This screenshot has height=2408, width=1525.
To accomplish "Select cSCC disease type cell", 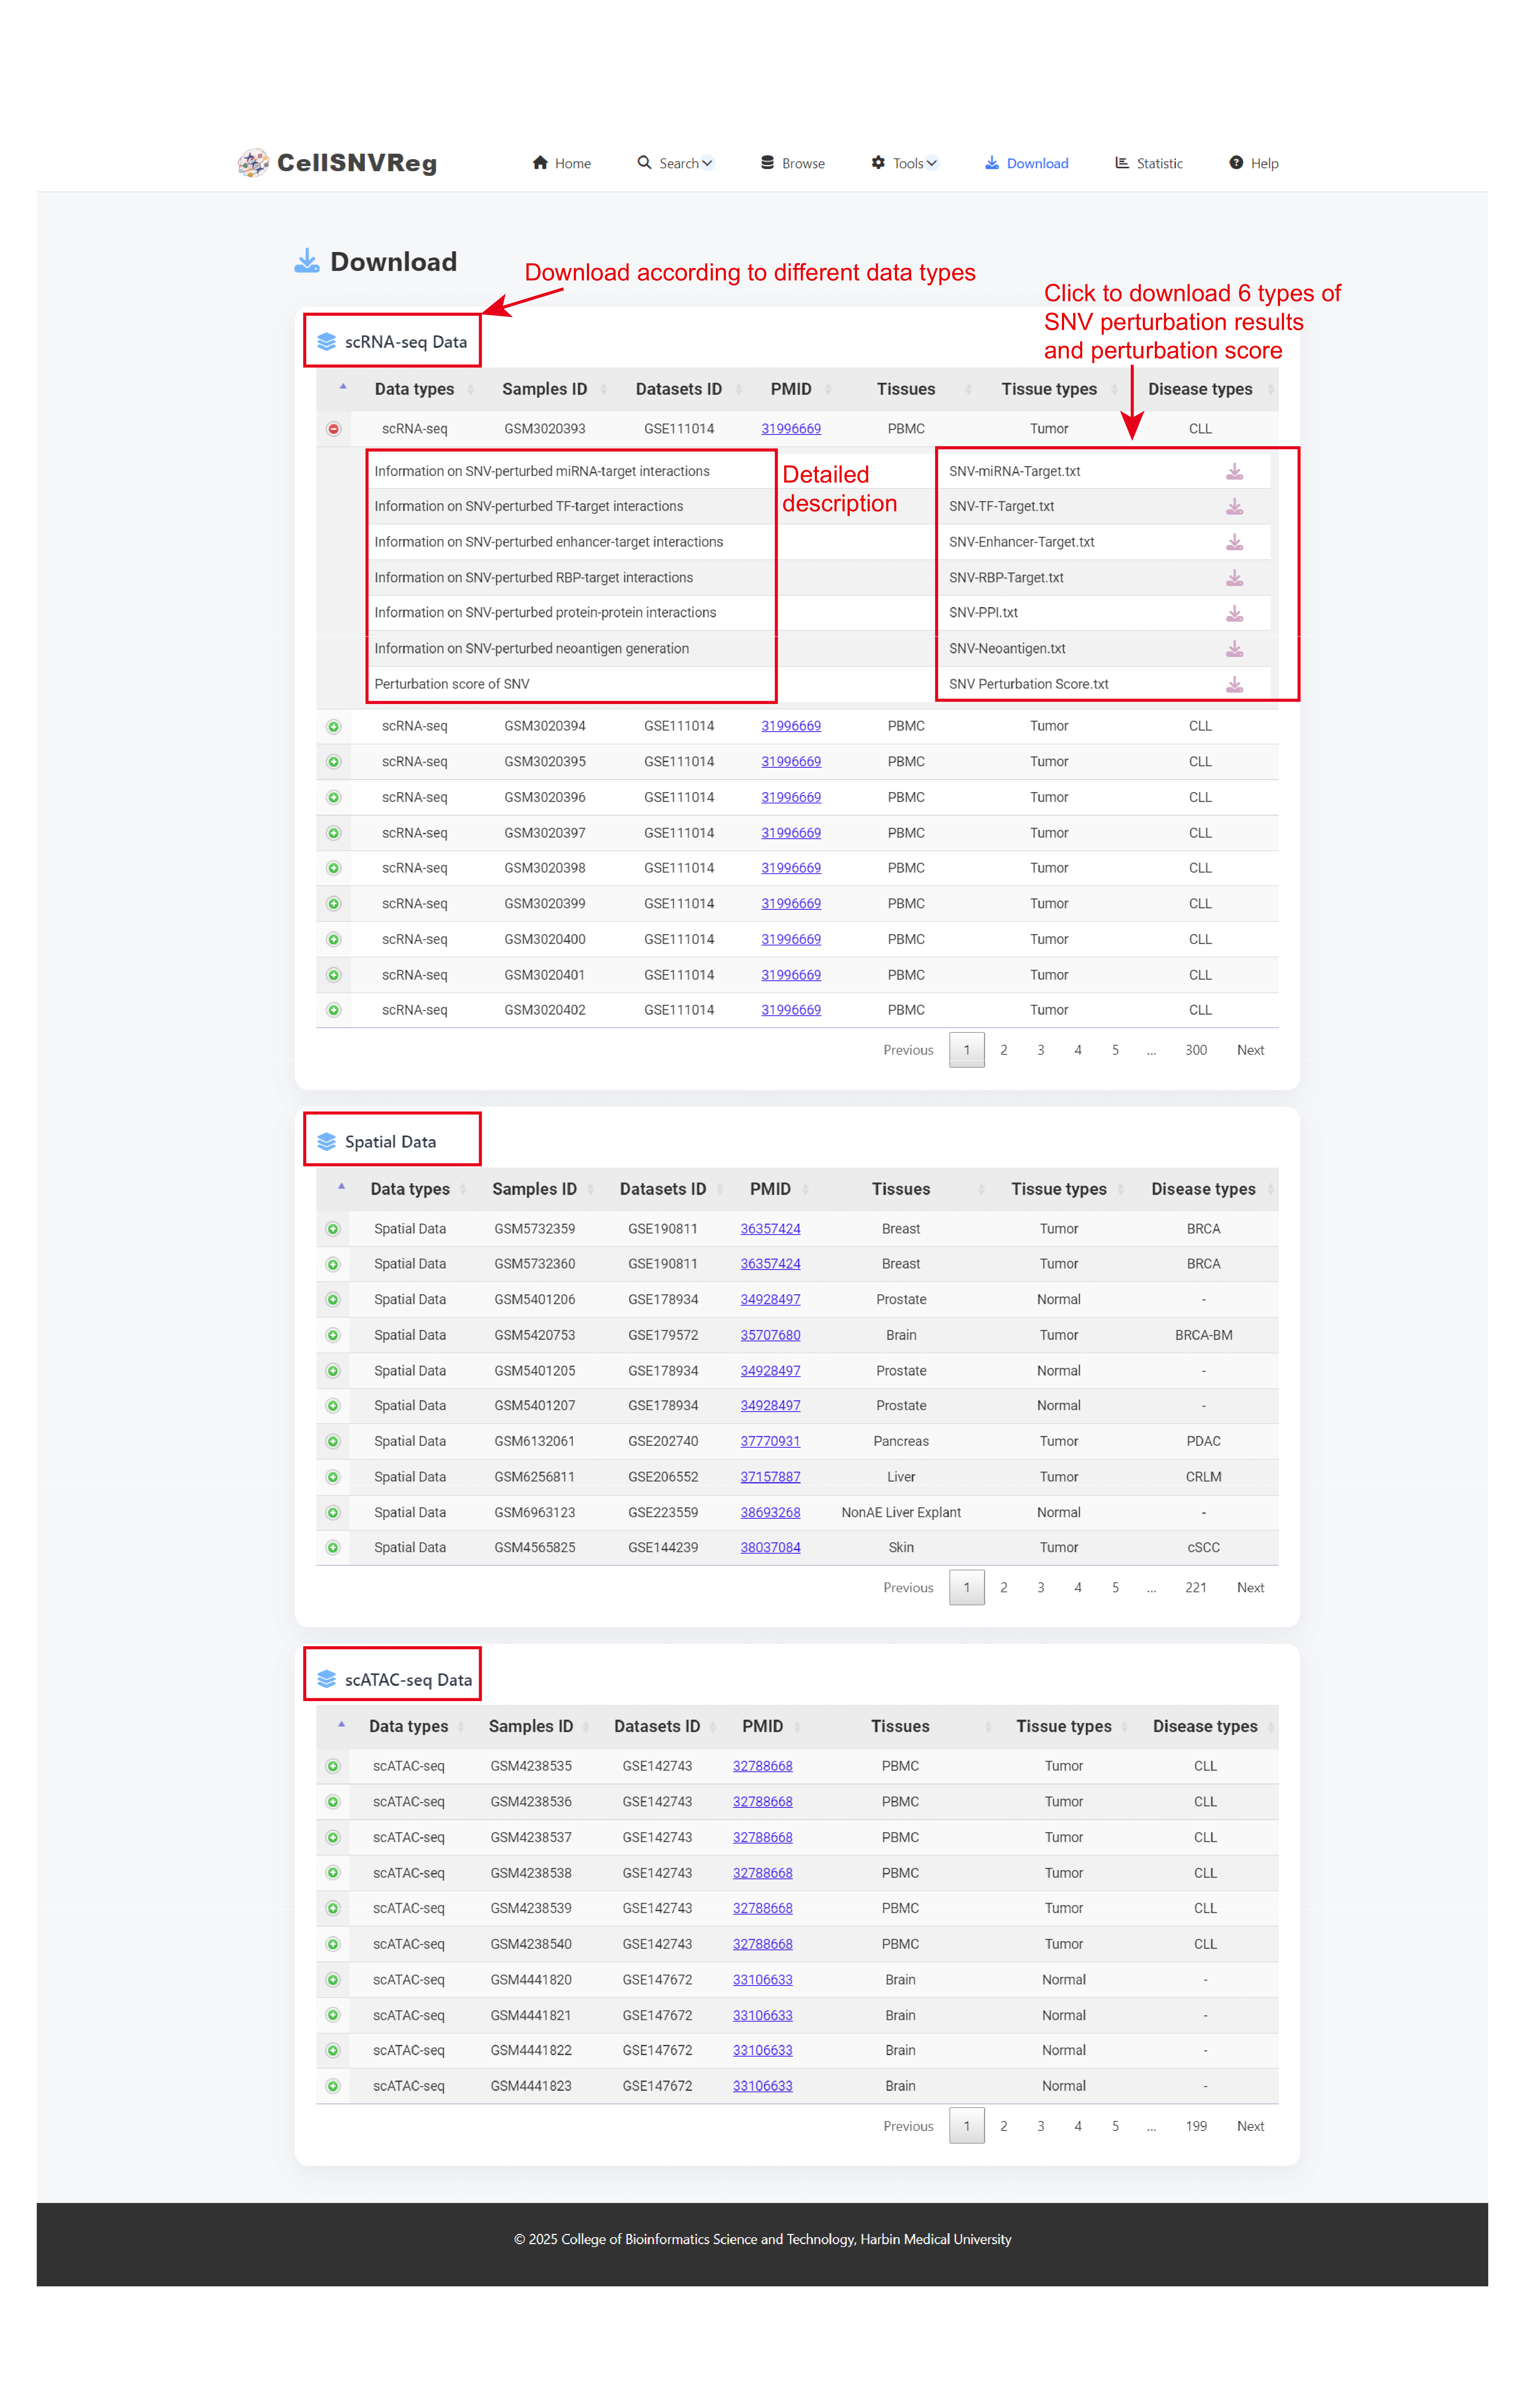I will click(1203, 1548).
